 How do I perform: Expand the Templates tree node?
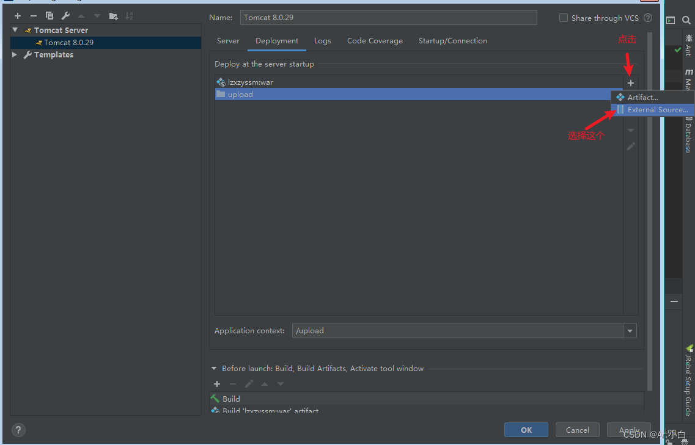point(14,54)
